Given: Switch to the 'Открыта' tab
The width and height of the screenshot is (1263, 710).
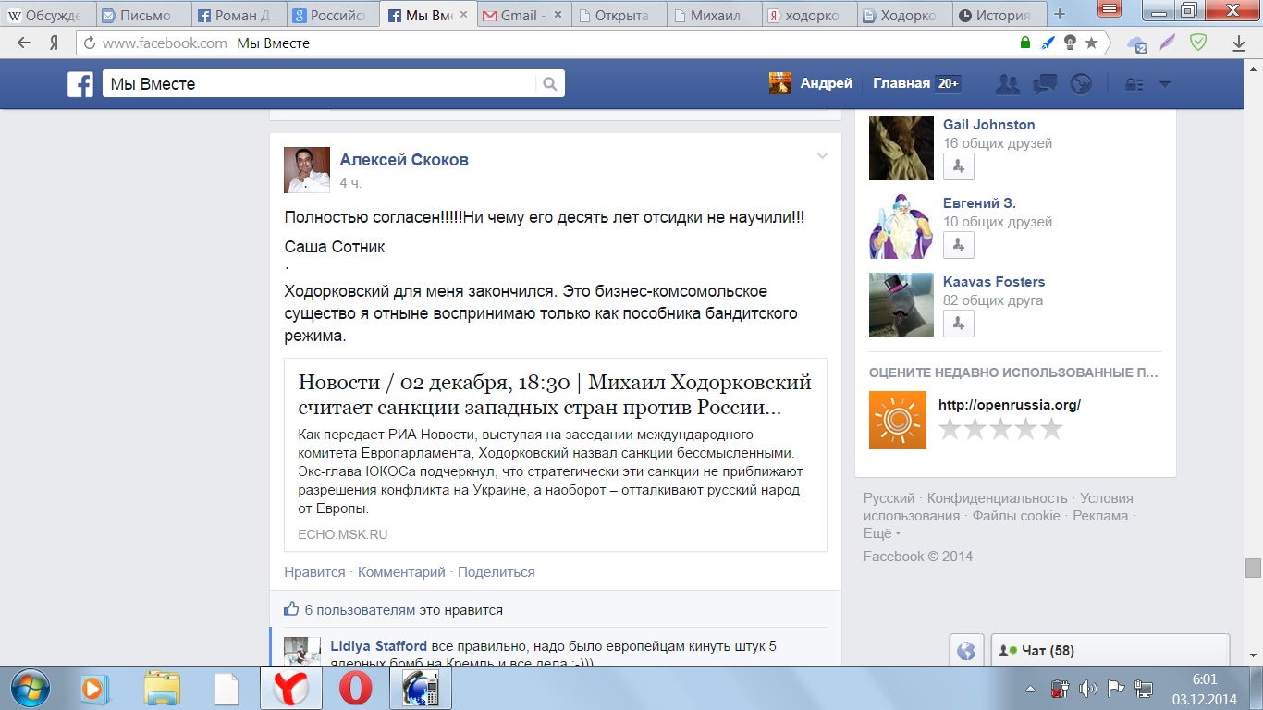Looking at the screenshot, I should coord(619,15).
